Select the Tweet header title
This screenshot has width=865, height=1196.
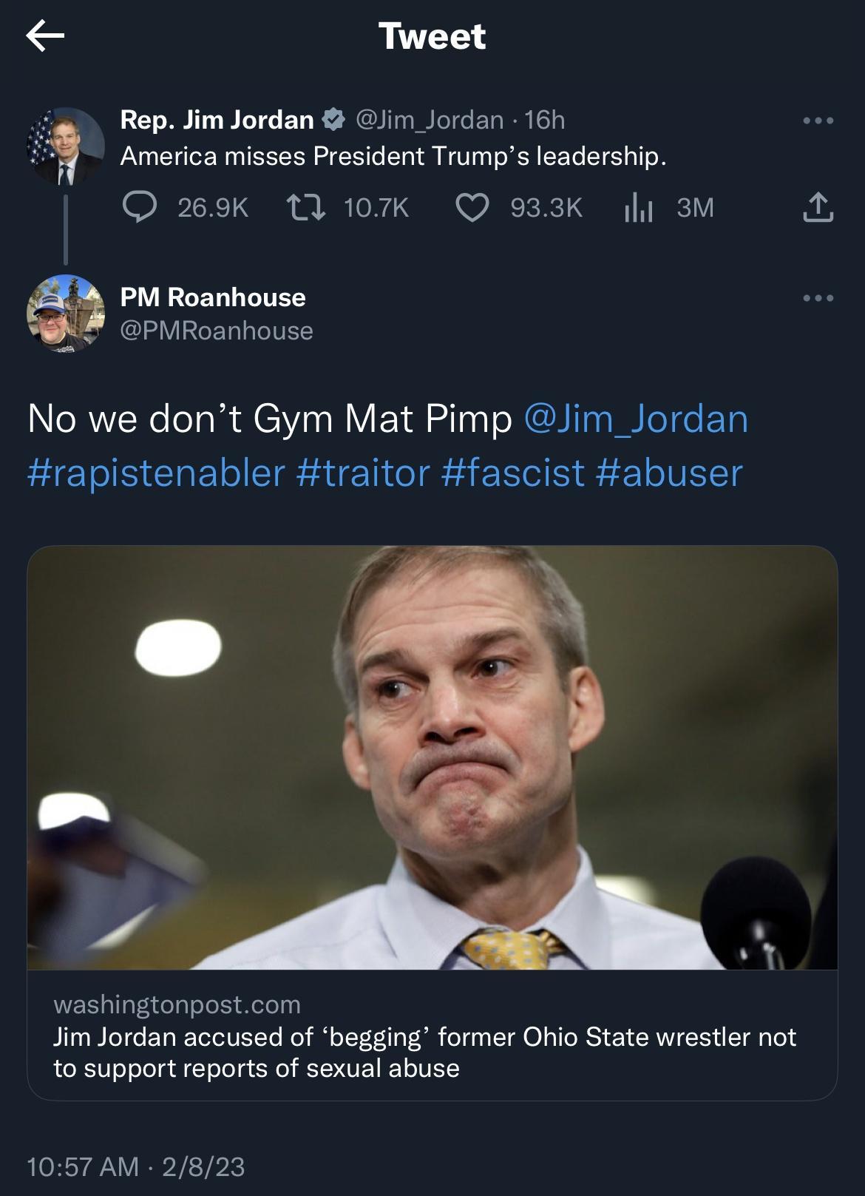pos(432,37)
